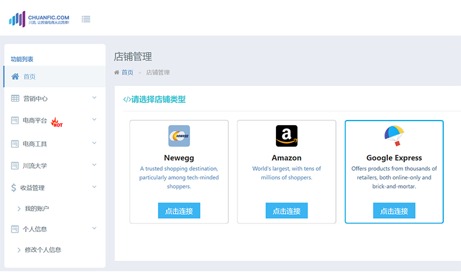Screen dimensions: 461x277
Task: Click 点击连接 button under Google Express
Action: pos(394,211)
